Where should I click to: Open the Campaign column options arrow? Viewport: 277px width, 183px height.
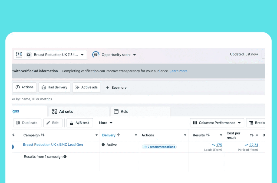97,135
